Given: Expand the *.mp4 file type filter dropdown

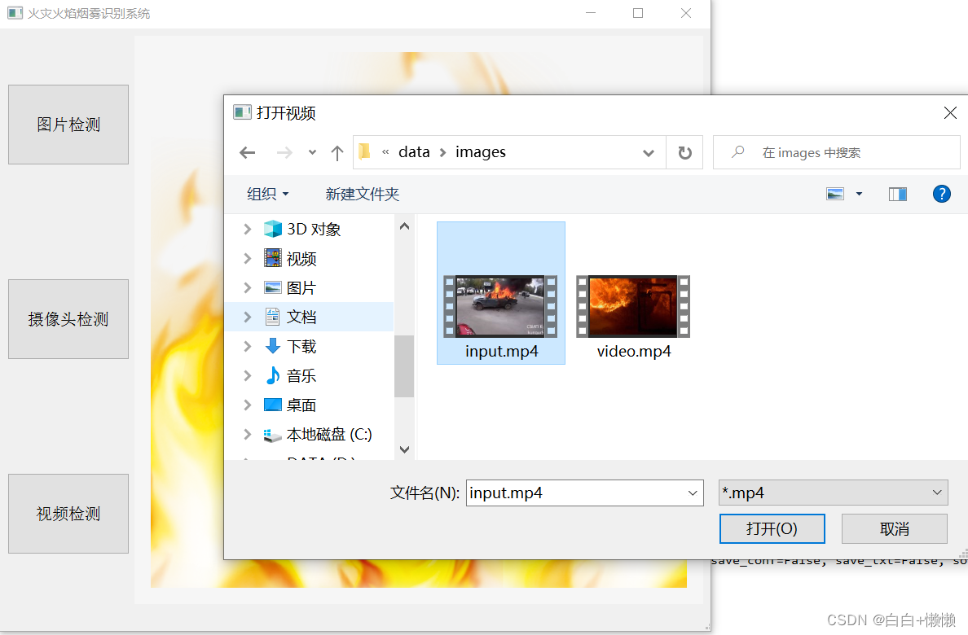Looking at the screenshot, I should click(x=936, y=493).
